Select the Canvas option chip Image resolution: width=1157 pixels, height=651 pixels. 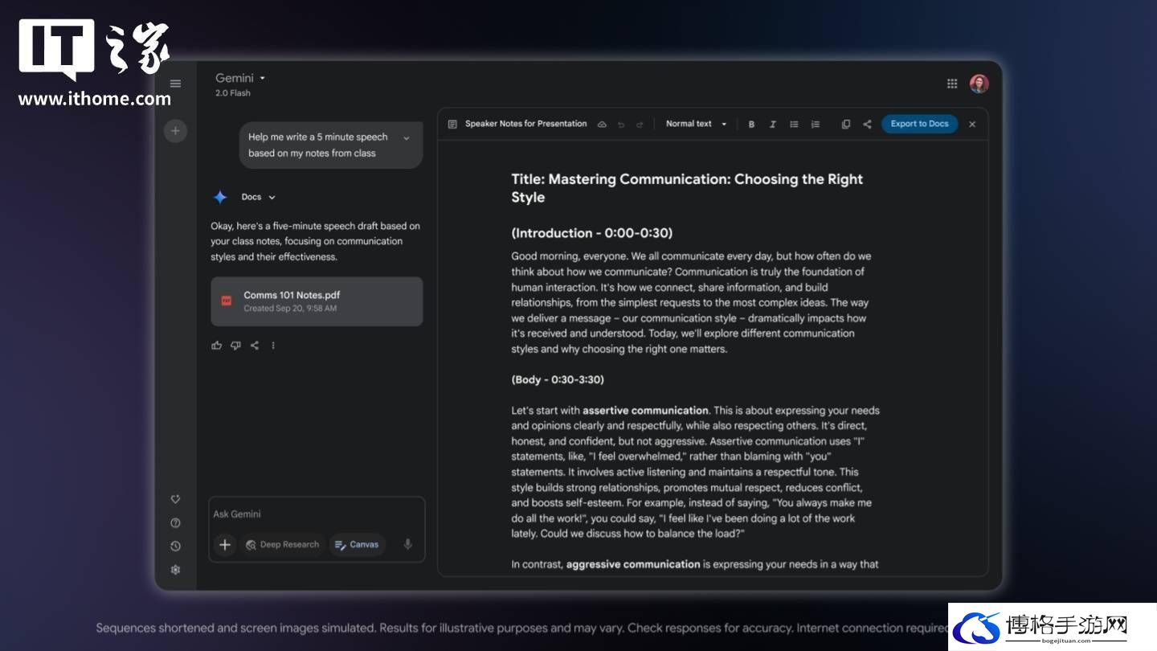point(357,545)
